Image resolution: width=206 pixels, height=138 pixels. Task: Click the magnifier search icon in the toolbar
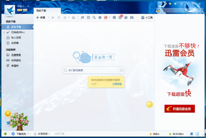tap(94, 18)
